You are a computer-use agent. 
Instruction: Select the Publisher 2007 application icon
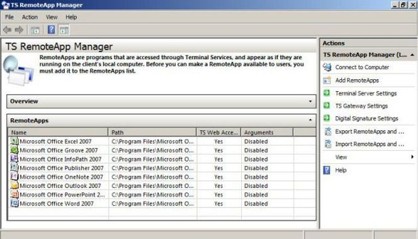click(x=14, y=167)
